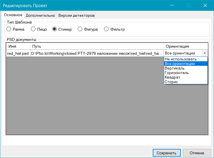
Task: Pick the Фильтр template type
Action: pos(106,29)
